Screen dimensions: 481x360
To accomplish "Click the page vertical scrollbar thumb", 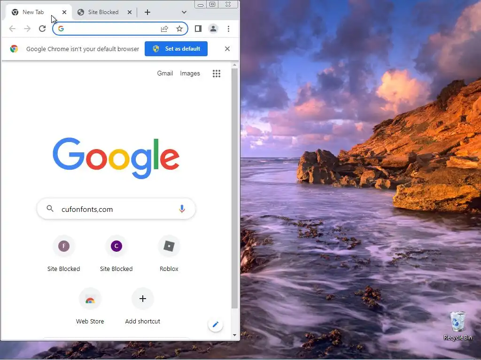I will click(x=235, y=188).
